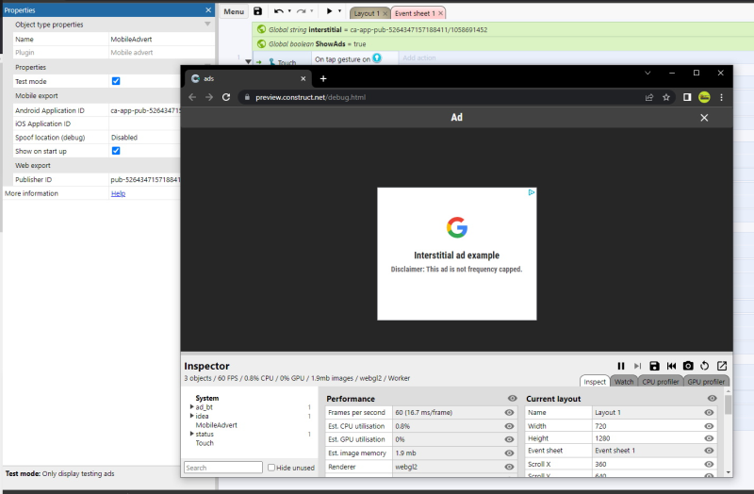754x494 pixels.
Task: Watch the Performance section with eye icon
Action: 512,398
